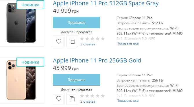194x107 pixels.
Task: Click Новинка badge on Space Gray iPhone
Action: click(x=30, y=5)
